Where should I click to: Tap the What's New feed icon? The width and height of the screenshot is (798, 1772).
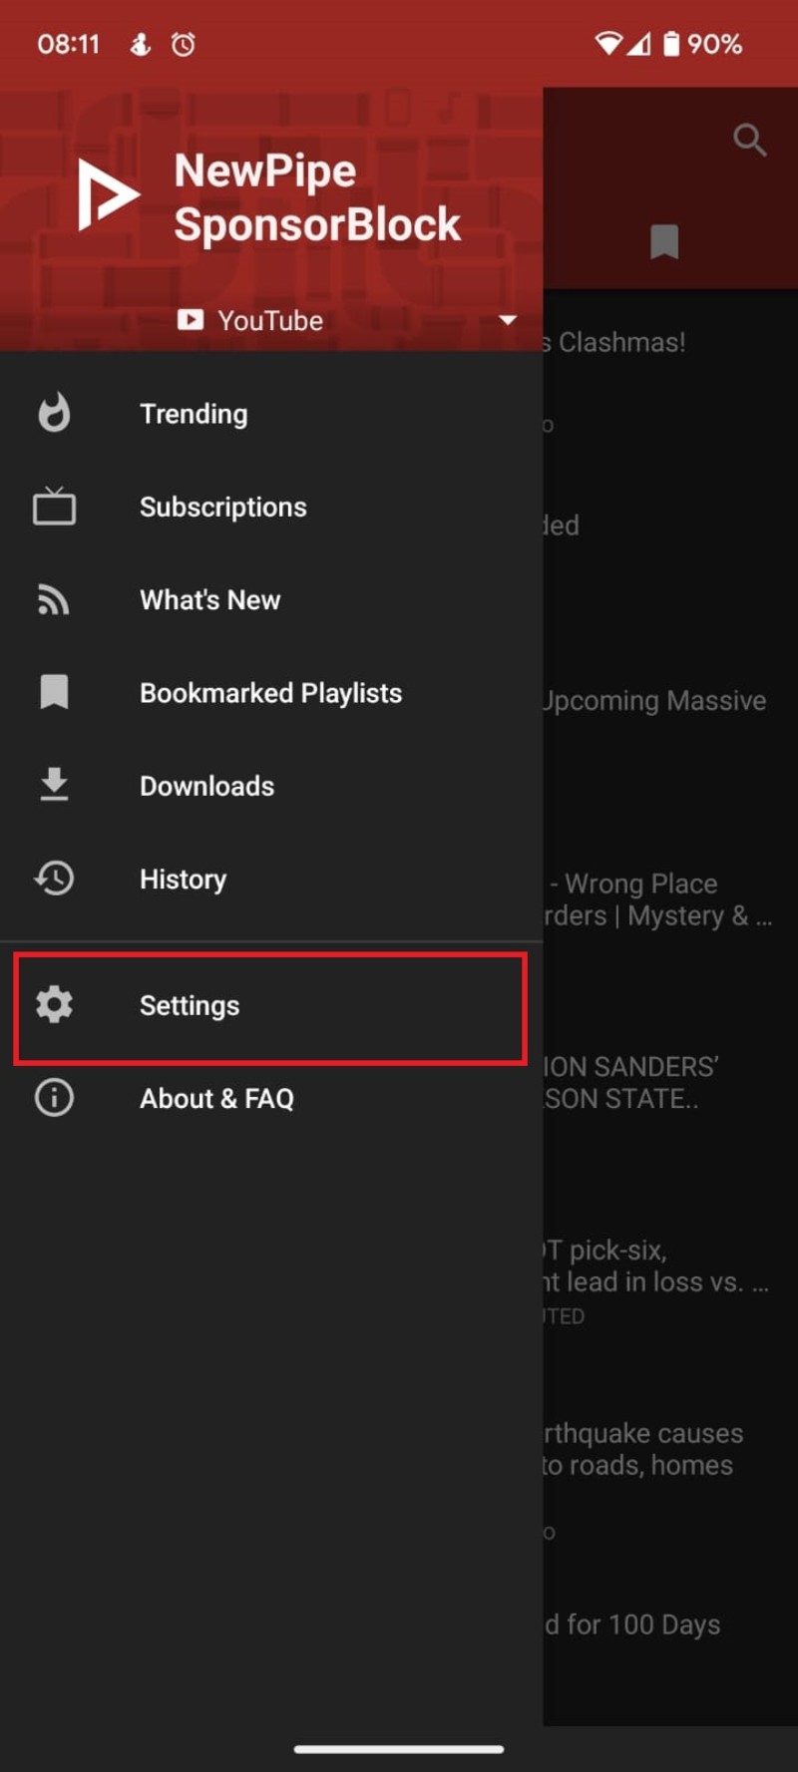[x=54, y=599]
